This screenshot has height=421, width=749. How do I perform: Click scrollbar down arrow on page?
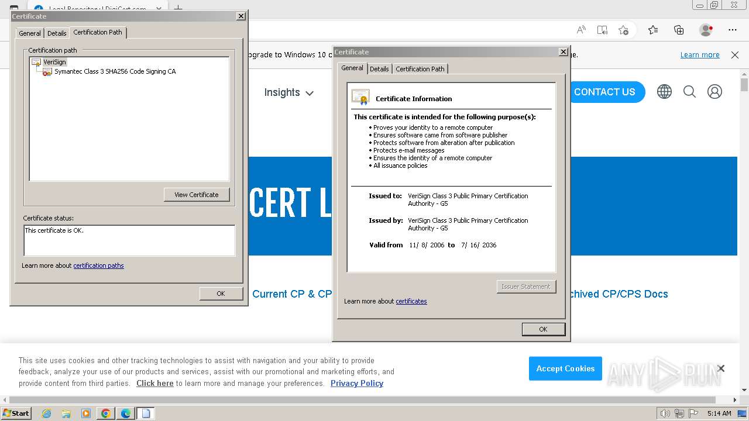point(744,390)
